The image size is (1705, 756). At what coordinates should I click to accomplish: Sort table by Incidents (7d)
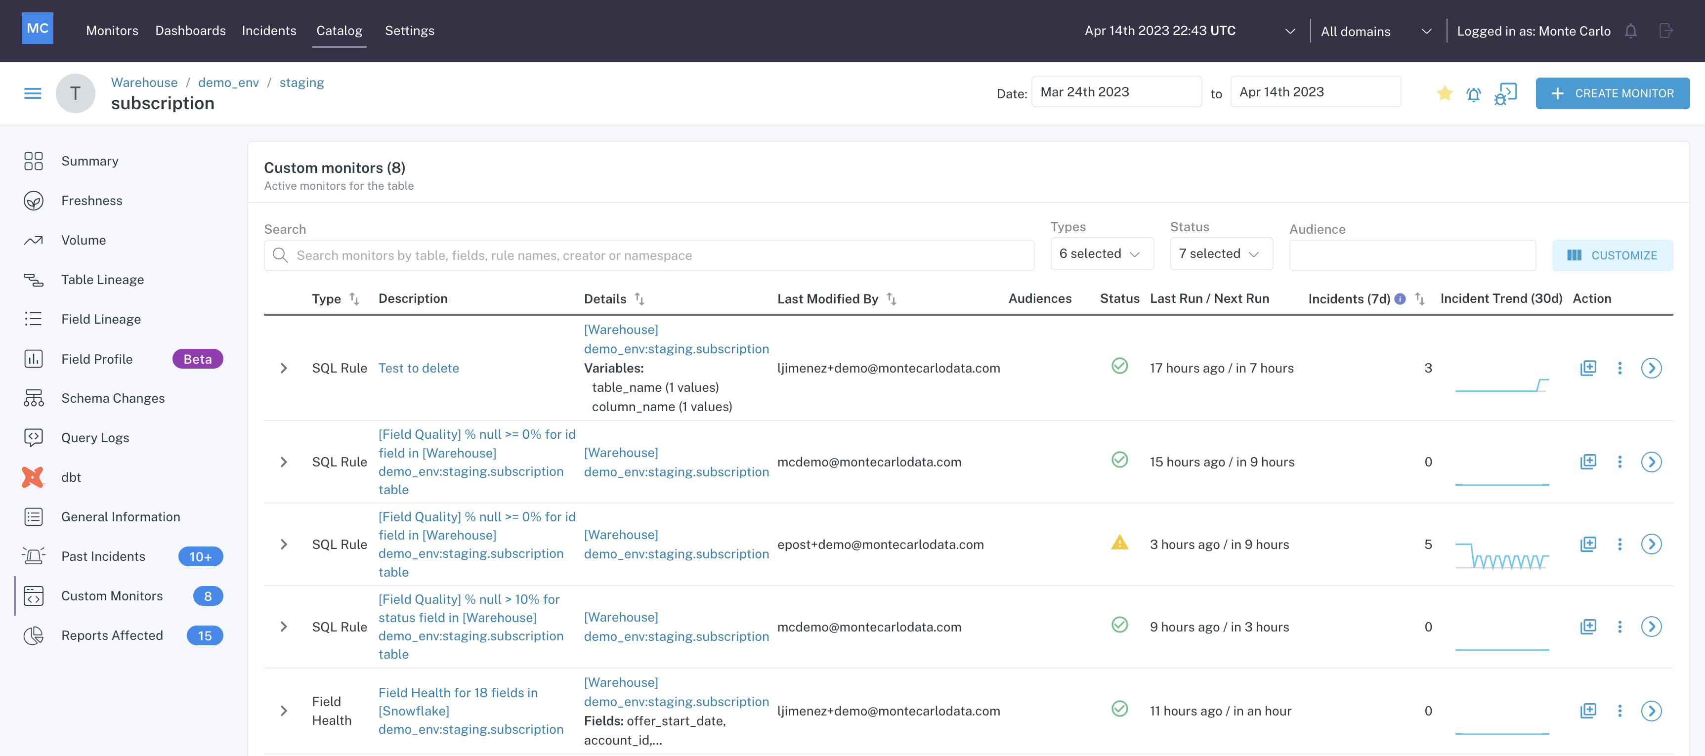[1420, 299]
